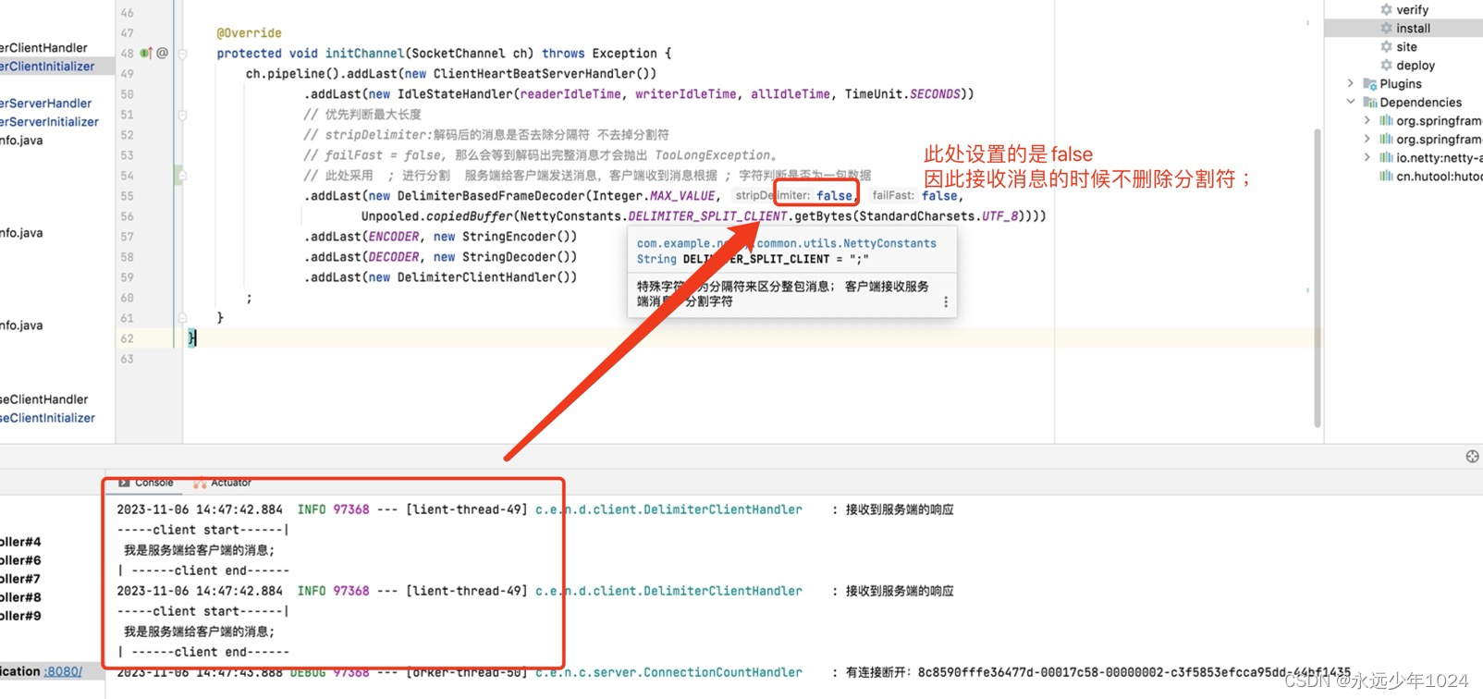Click DelimiterClientHandler on line 59

pos(477,277)
